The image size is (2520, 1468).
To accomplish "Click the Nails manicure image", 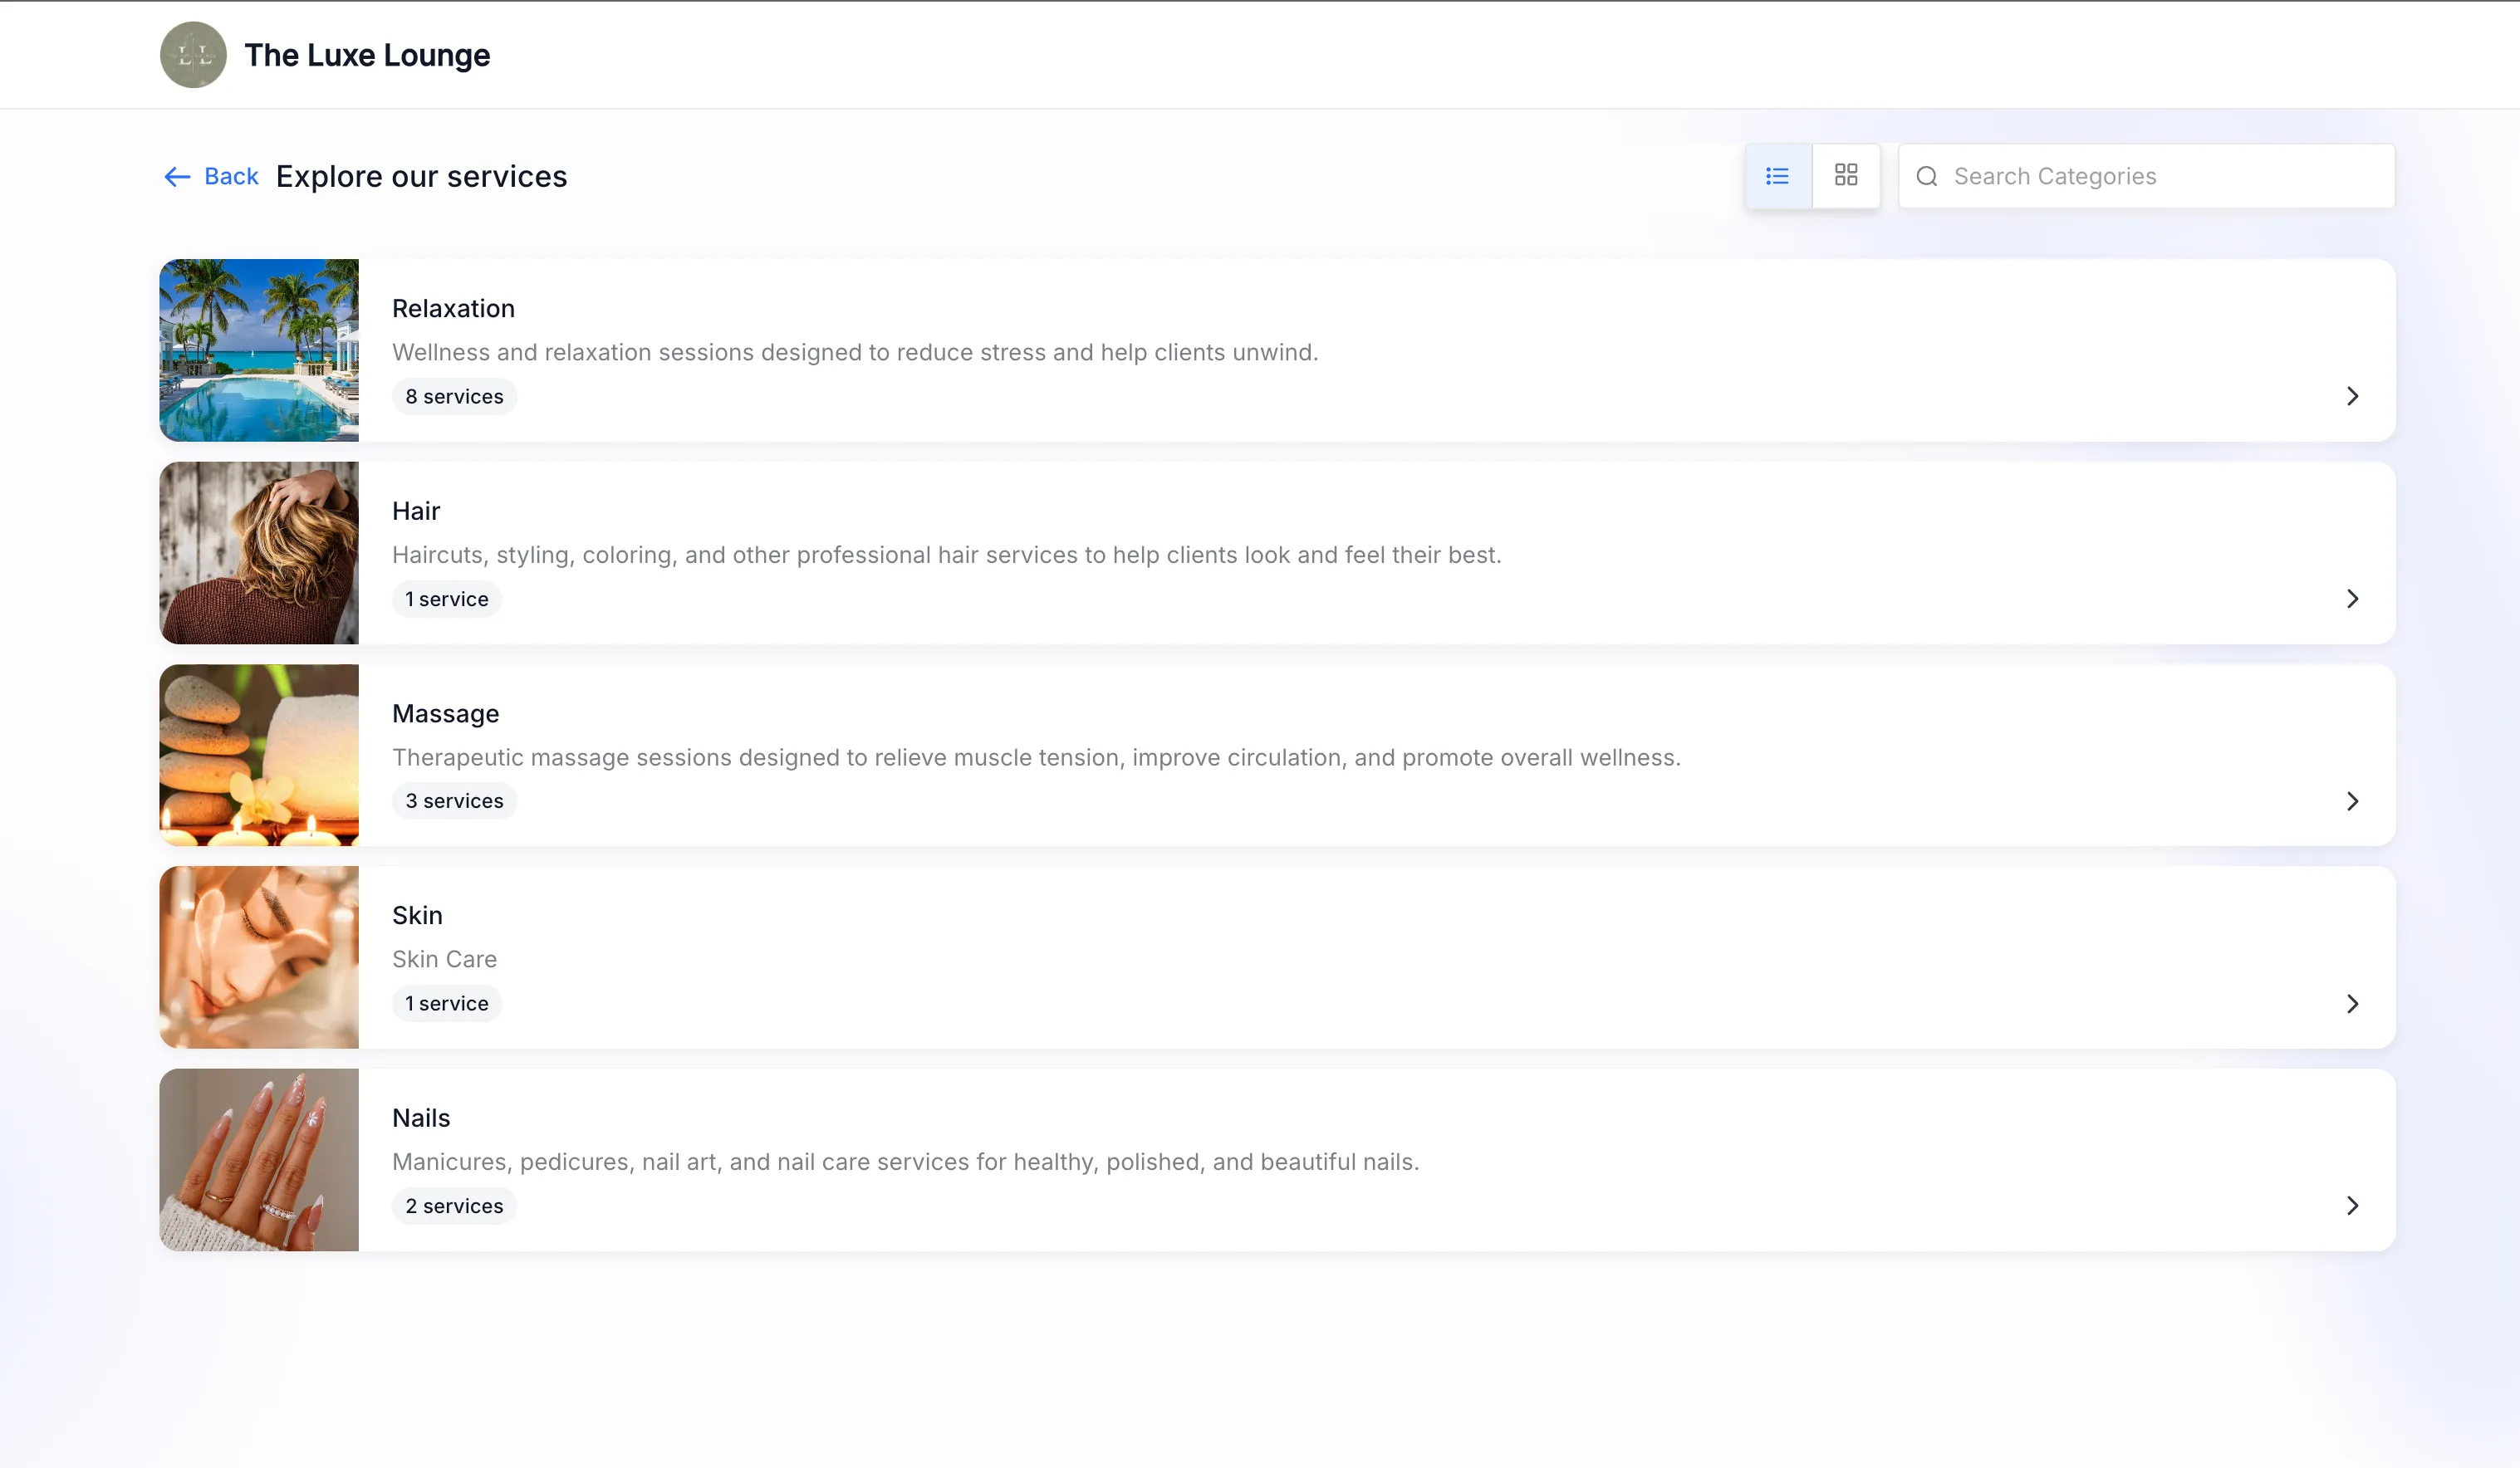I will tap(259, 1160).
